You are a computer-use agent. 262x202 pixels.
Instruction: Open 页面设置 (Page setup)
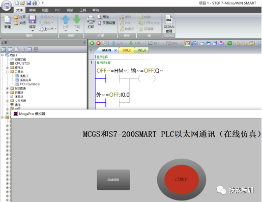click(107, 23)
